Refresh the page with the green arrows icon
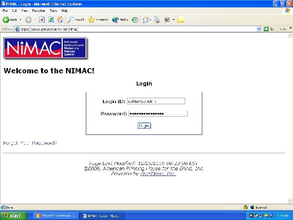 click(51, 20)
